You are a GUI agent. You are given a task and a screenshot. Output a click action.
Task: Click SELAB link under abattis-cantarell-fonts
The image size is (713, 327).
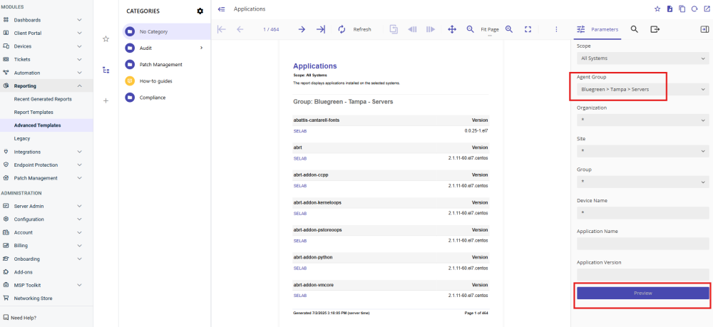pyautogui.click(x=300, y=131)
